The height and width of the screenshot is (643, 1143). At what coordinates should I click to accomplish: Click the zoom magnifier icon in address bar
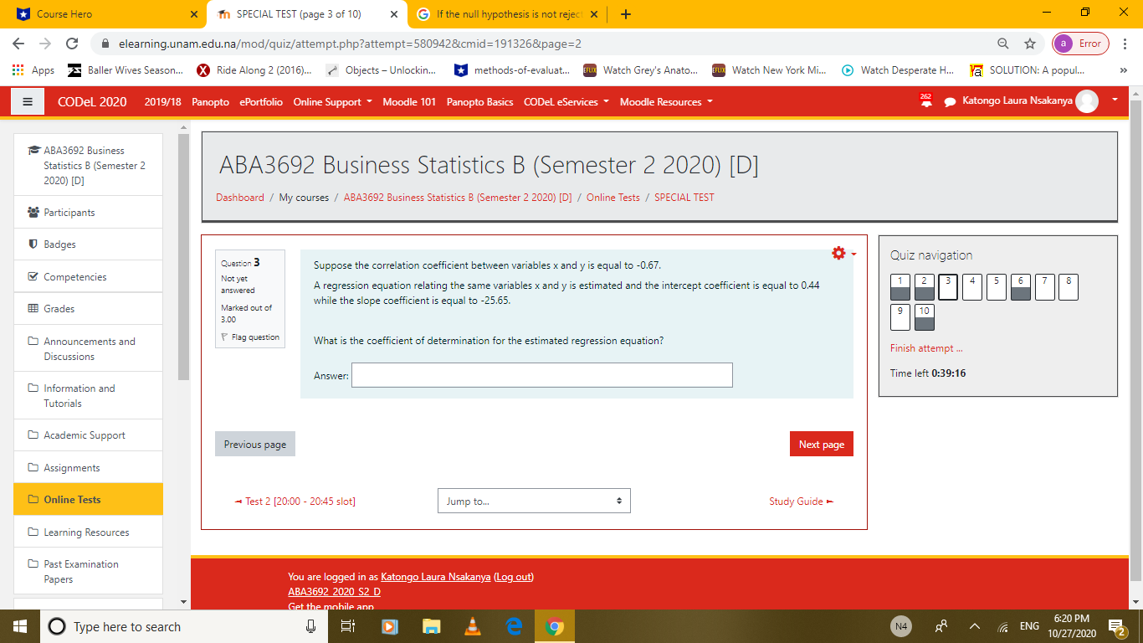point(1002,44)
